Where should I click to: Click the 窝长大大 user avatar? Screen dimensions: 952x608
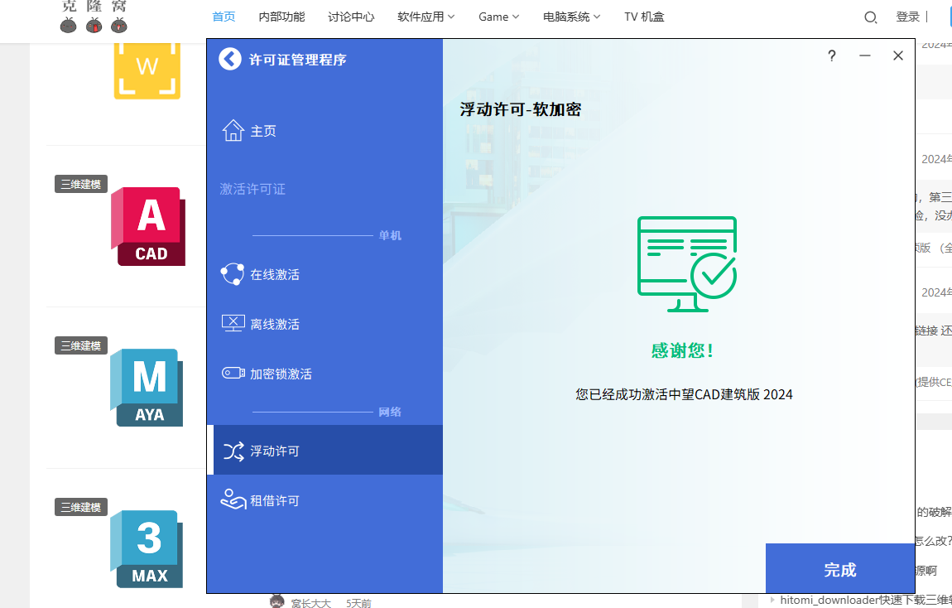(276, 601)
